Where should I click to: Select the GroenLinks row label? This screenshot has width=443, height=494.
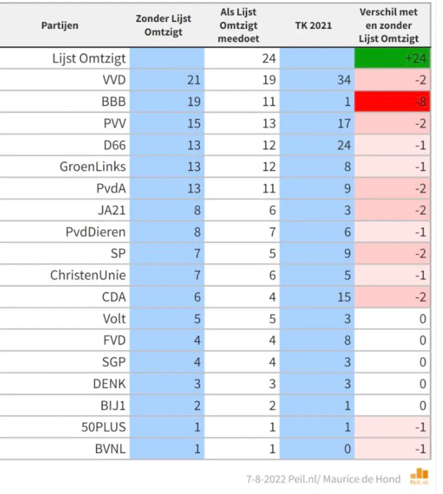(x=93, y=166)
